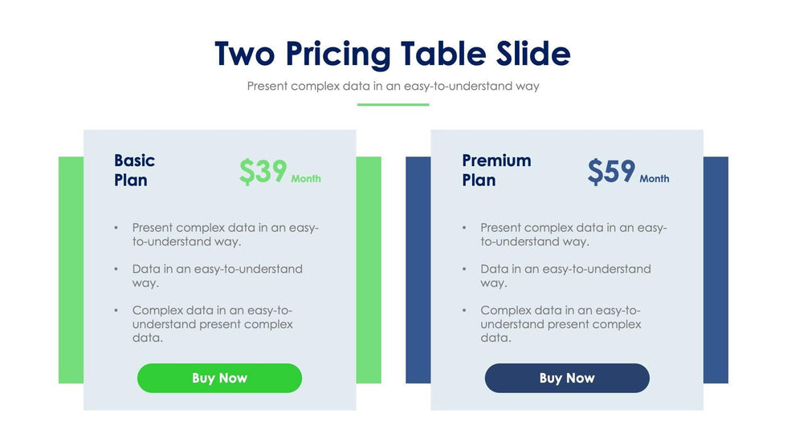This screenshot has height=442, width=787.
Task: Select the first bullet point in the Basic Plan card
Action: pyautogui.click(x=225, y=234)
